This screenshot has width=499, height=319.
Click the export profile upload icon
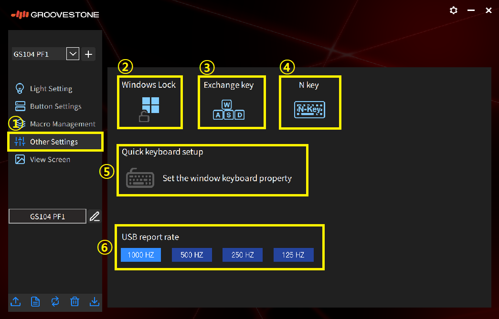click(15, 301)
